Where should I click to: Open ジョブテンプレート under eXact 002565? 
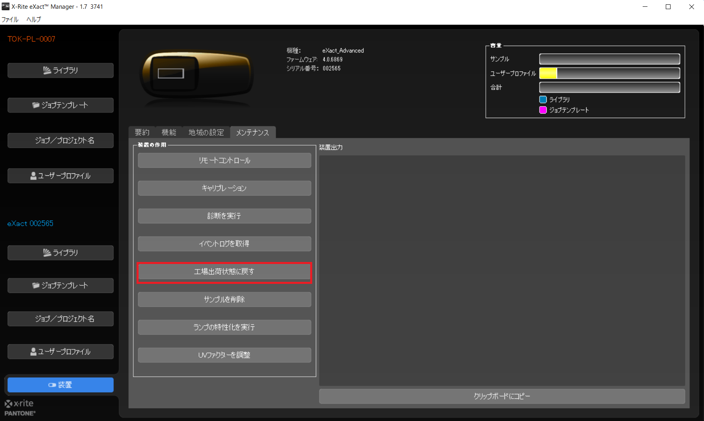61,285
